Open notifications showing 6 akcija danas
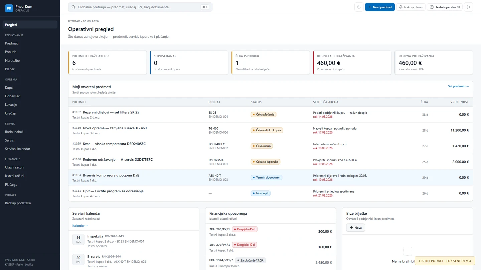 pos(411,7)
